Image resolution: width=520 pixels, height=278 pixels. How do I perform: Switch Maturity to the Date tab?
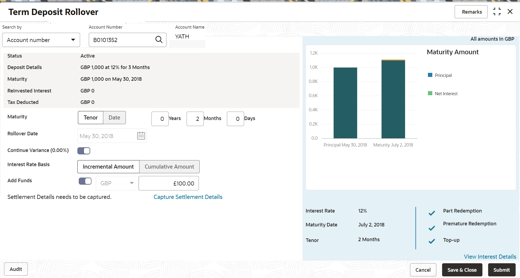point(114,118)
